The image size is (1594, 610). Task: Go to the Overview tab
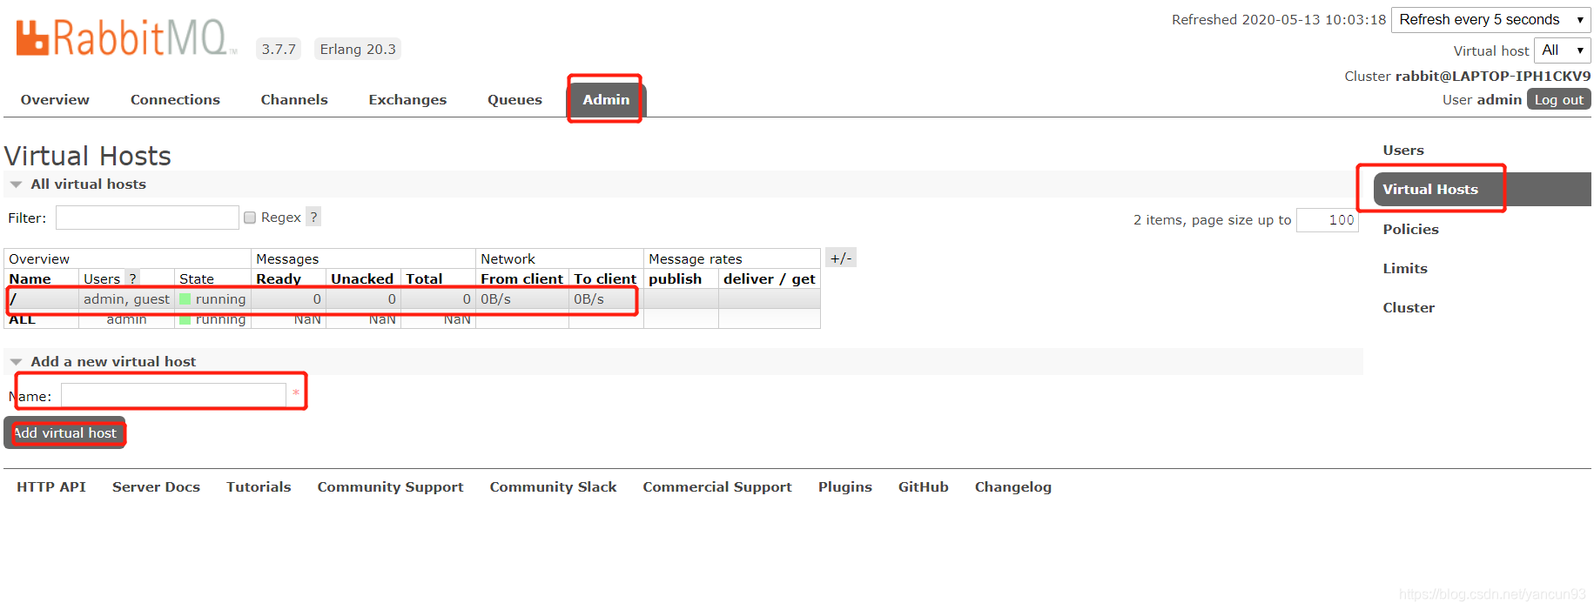[x=55, y=99]
